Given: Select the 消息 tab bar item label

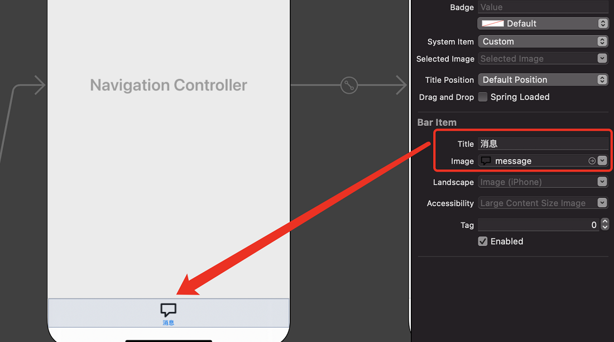Looking at the screenshot, I should click(x=169, y=323).
